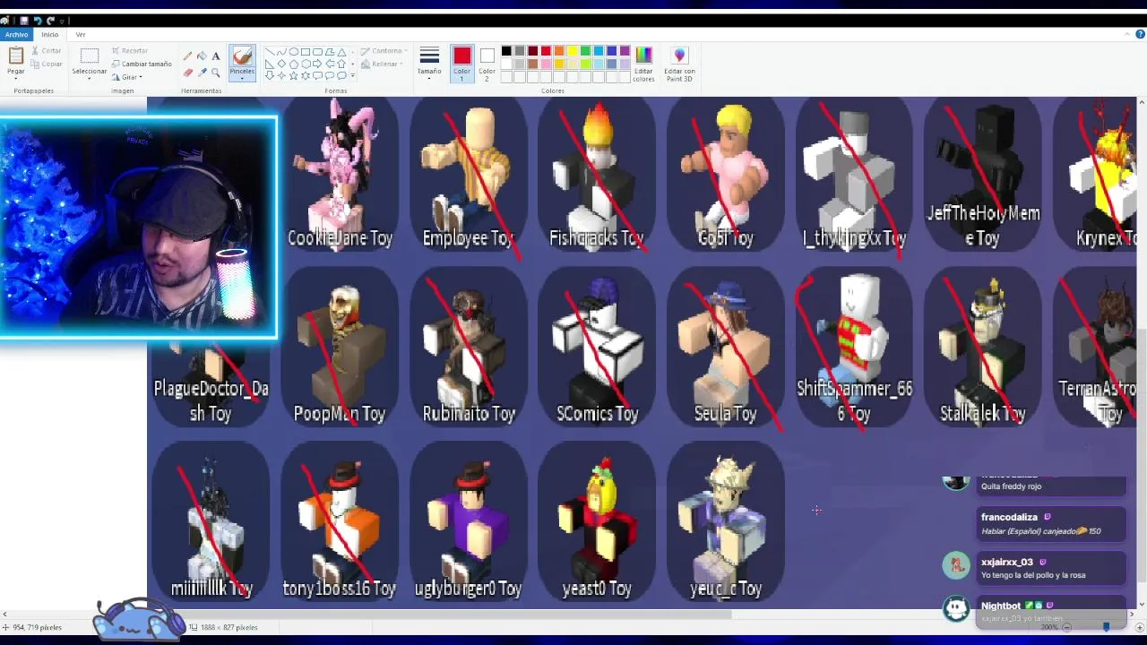Screen dimensions: 1147x645
Task: Expand the Formas shapes gallery
Action: [x=353, y=75]
